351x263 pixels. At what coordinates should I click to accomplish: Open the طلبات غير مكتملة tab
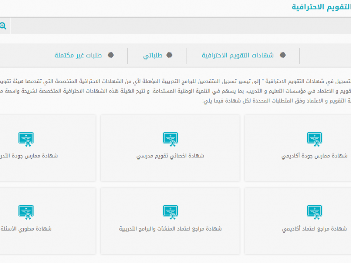click(78, 55)
